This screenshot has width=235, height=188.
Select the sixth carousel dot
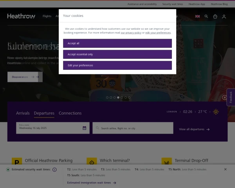tap(126, 98)
